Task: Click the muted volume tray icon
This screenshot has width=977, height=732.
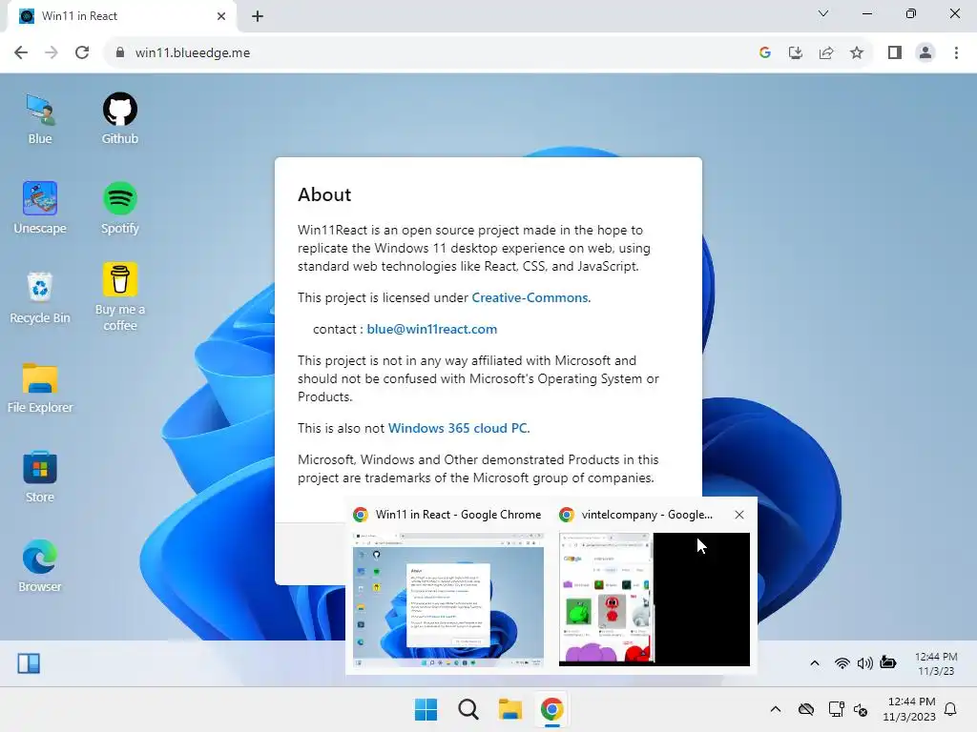Action: pos(861,709)
